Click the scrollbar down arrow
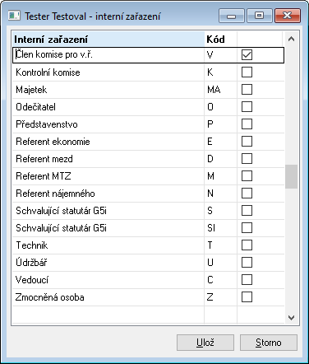Viewport: 309px width, 364px height. point(291,318)
